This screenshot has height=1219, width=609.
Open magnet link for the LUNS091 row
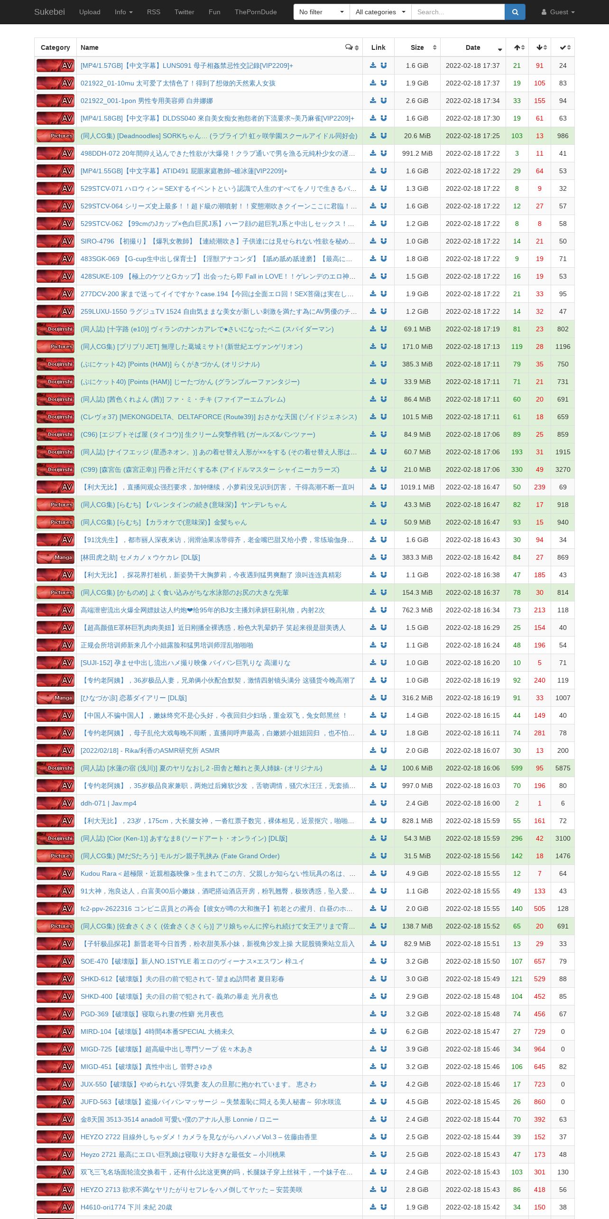(384, 66)
